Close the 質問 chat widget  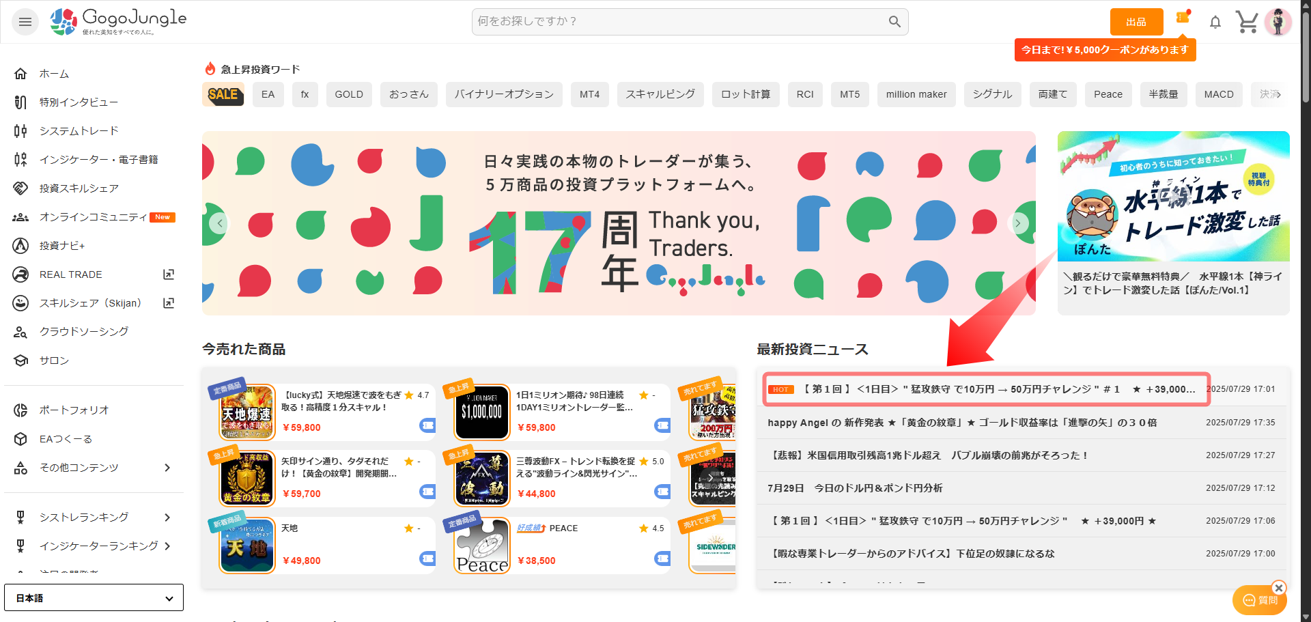click(x=1279, y=588)
